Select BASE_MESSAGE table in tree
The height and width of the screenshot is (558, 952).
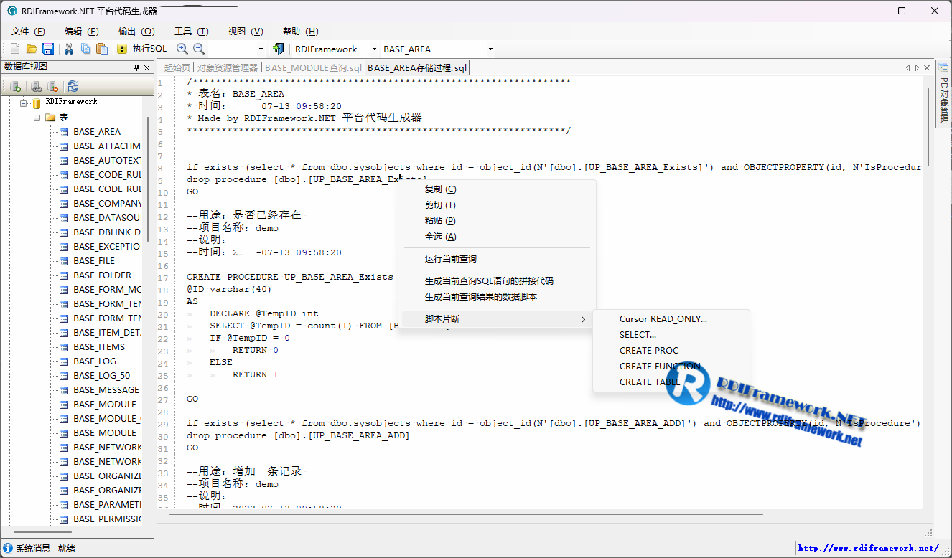pyautogui.click(x=106, y=390)
